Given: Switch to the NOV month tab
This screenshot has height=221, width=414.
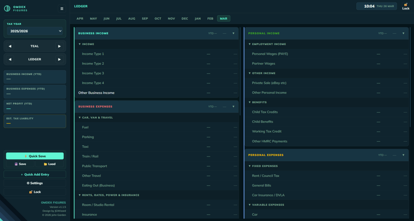Looking at the screenshot, I should (171, 18).
